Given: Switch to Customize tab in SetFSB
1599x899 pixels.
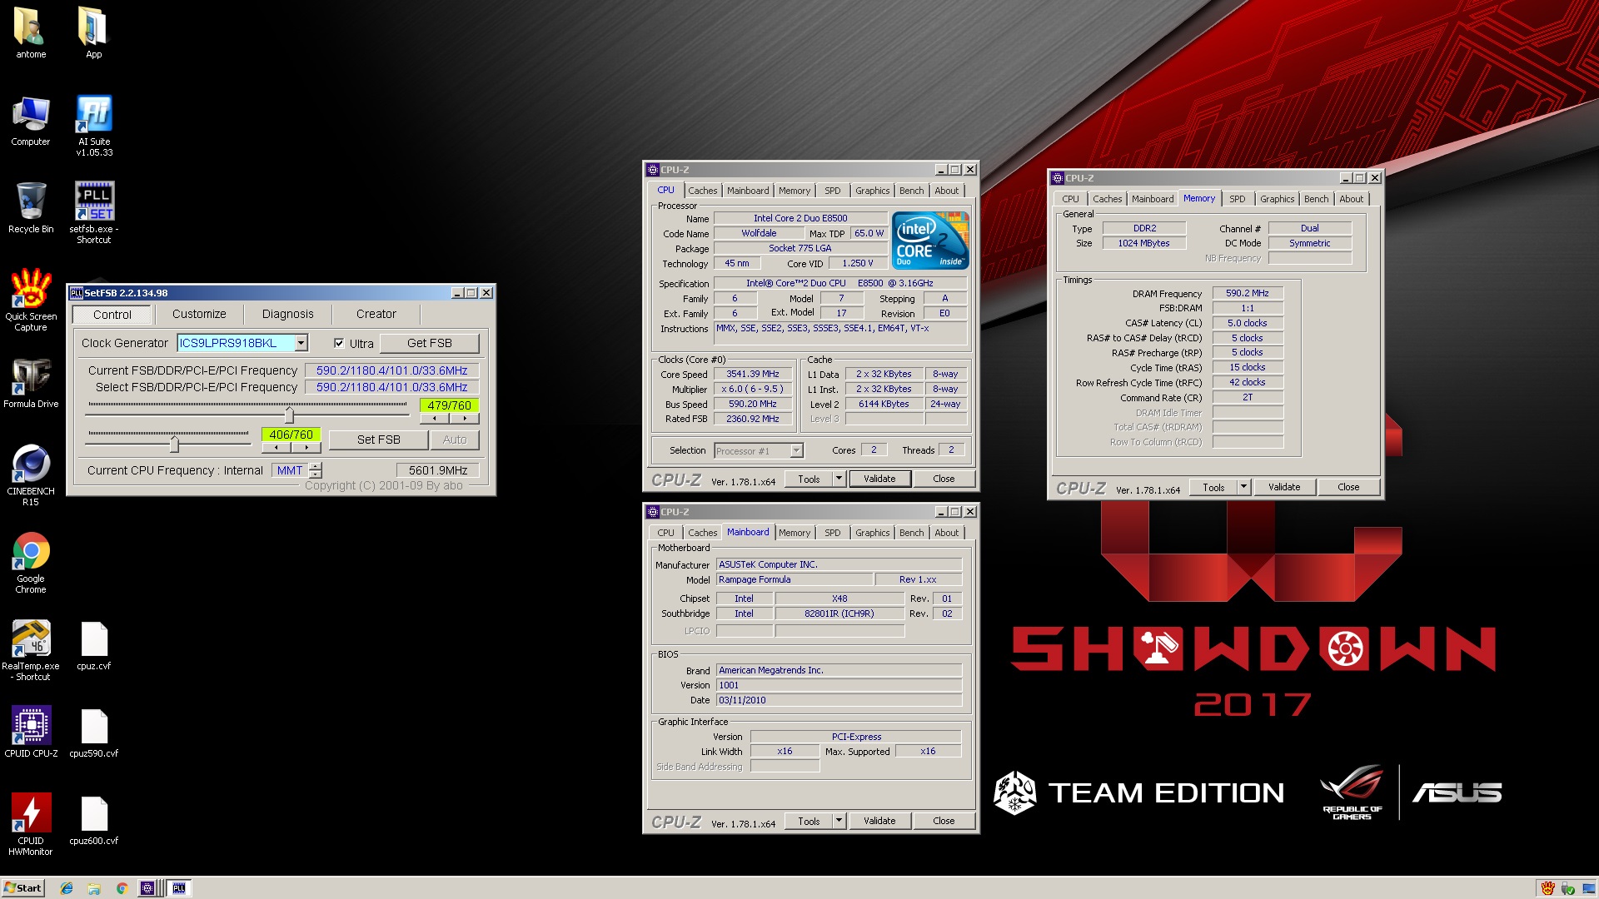Looking at the screenshot, I should point(199,314).
